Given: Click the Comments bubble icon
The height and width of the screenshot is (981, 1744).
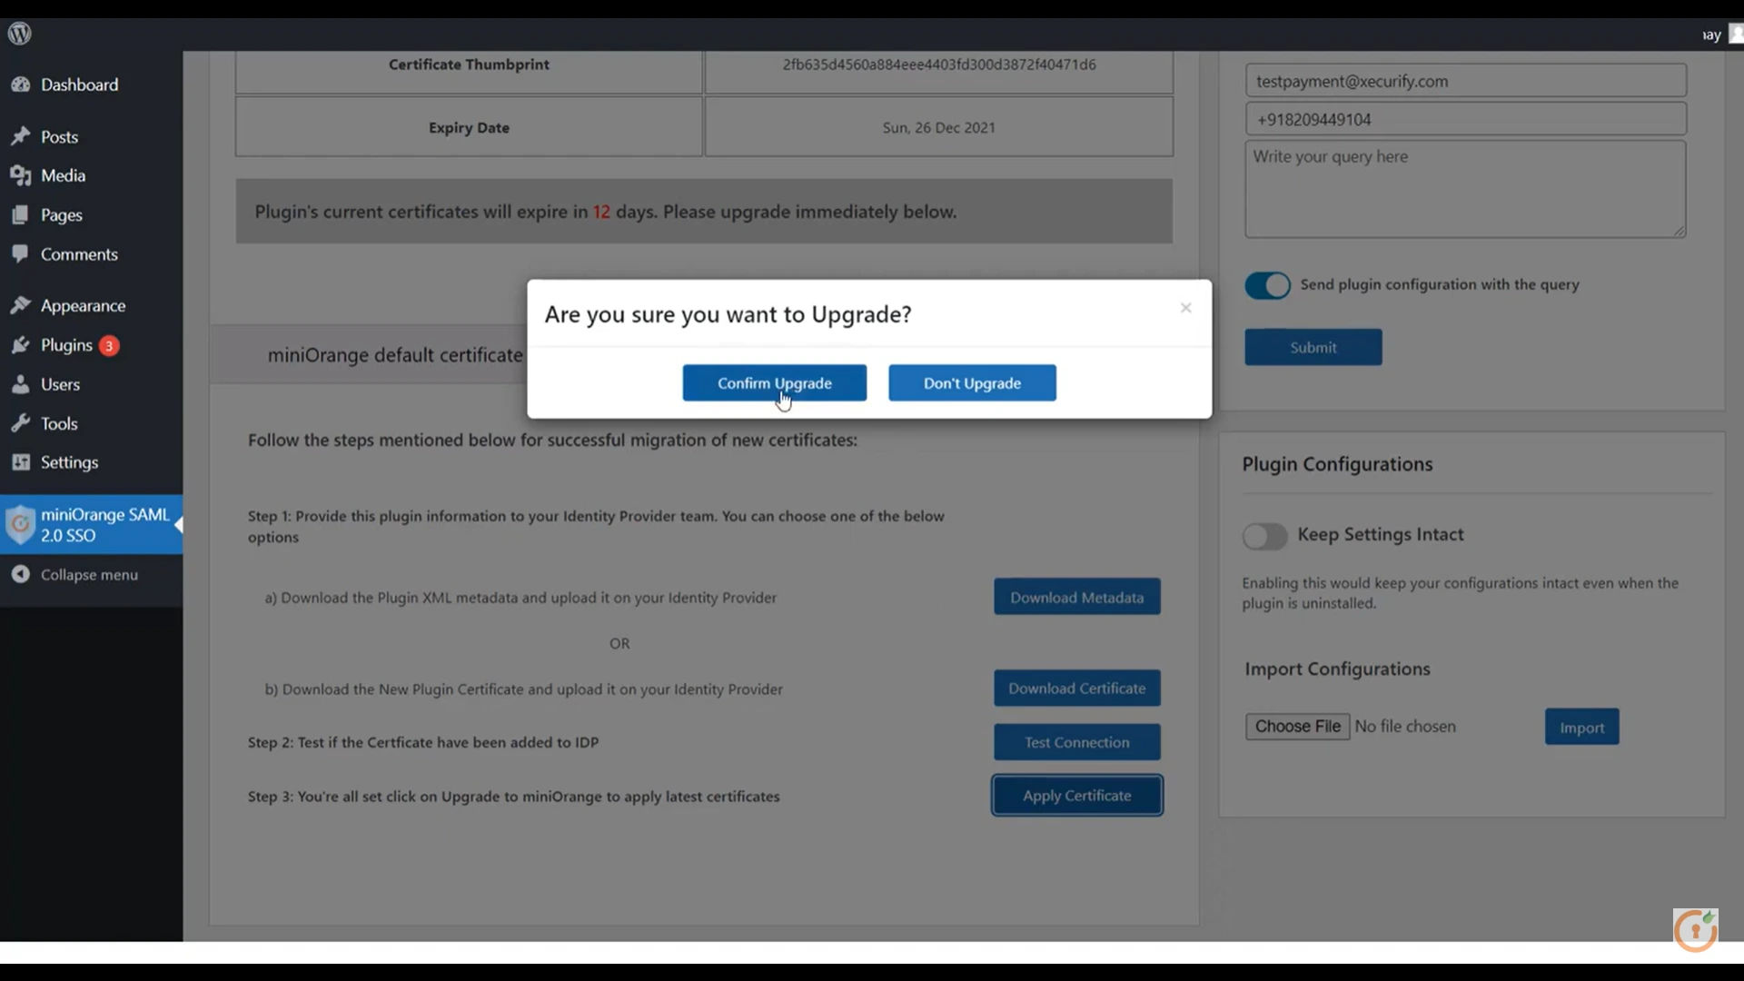Looking at the screenshot, I should coord(20,253).
